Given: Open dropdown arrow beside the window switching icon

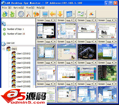Looking at the screenshot, I should pos(85,14).
